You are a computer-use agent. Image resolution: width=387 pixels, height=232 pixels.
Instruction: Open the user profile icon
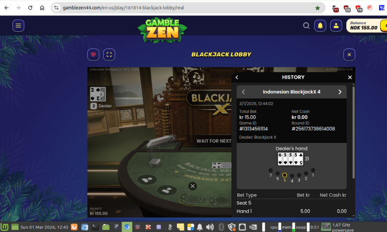pyautogui.click(x=335, y=26)
